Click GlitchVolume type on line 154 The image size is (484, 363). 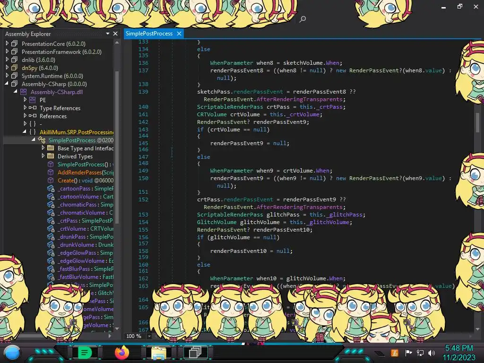tap(216, 222)
